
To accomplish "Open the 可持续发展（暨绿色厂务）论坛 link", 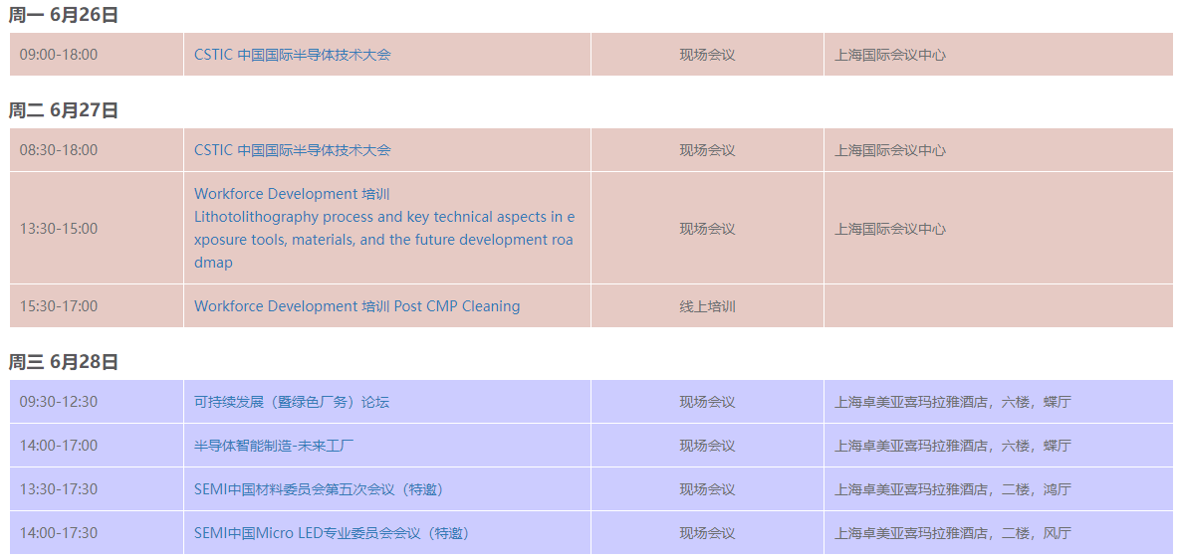I will [x=292, y=402].
